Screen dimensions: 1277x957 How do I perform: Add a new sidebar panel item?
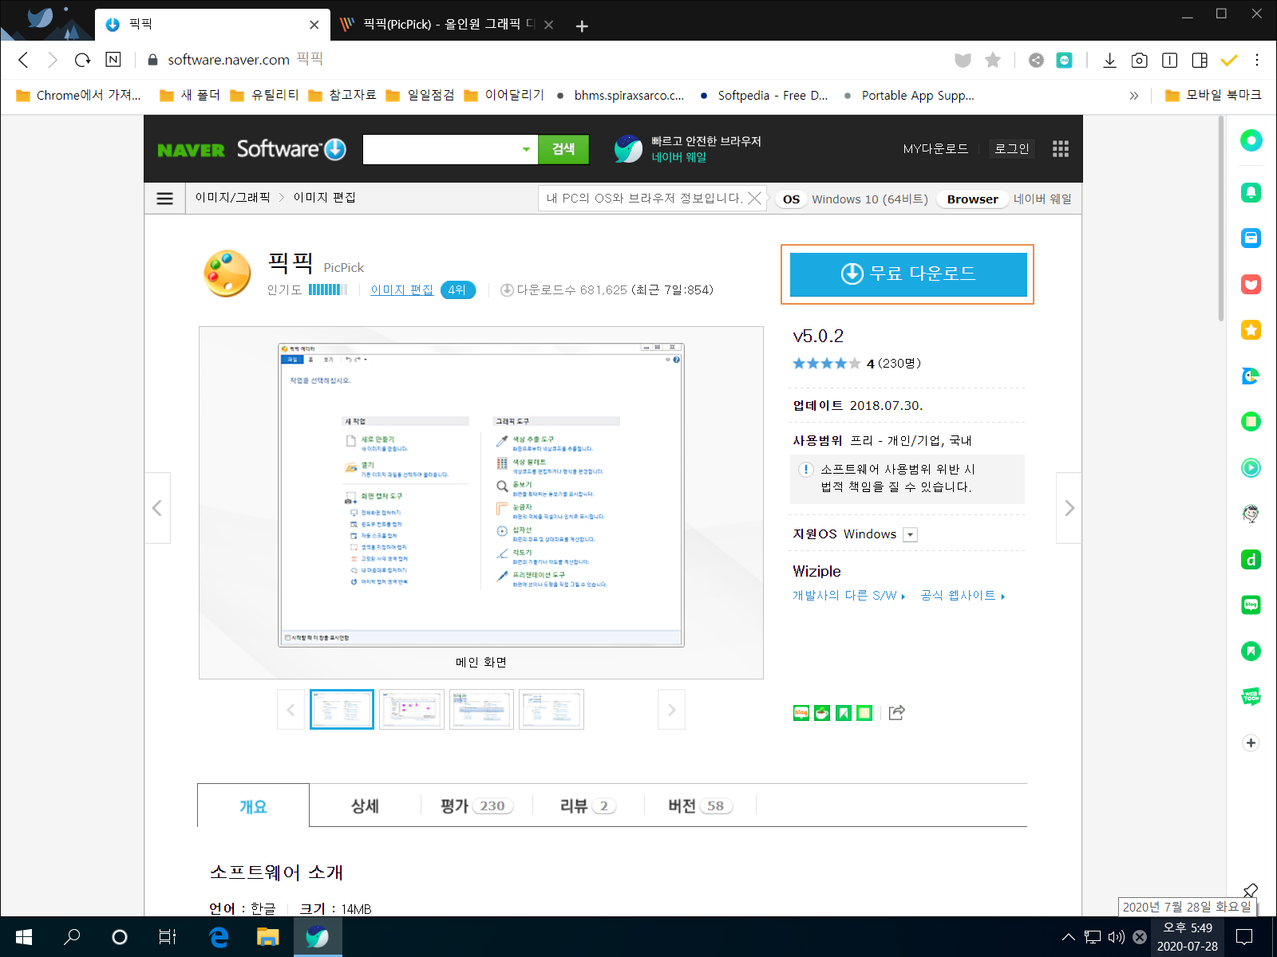(1251, 742)
